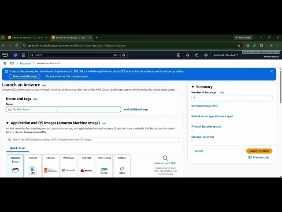Open AWS console settings gear

(x=206, y=55)
